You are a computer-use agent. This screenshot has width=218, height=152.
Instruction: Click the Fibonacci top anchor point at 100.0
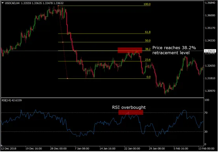pyautogui.click(x=58, y=6)
